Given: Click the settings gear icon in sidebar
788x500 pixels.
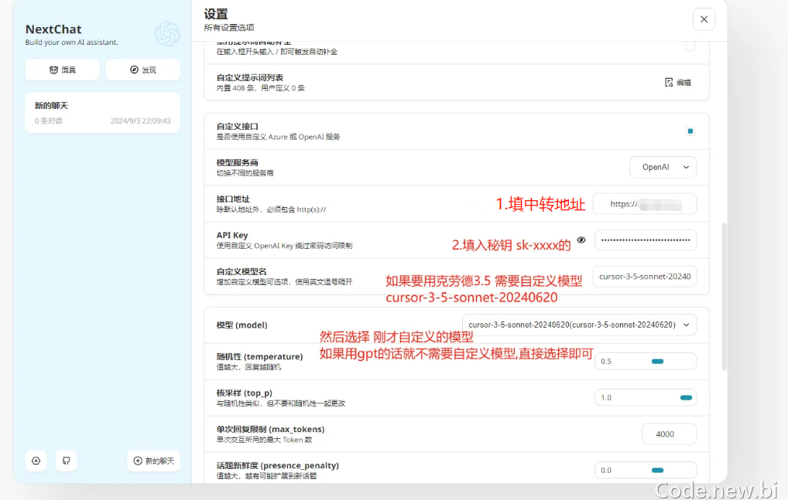Looking at the screenshot, I should point(36,461).
